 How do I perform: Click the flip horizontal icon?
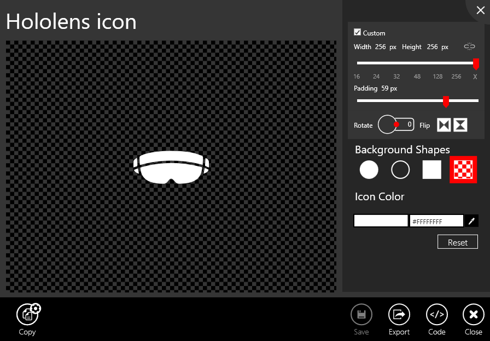click(444, 125)
